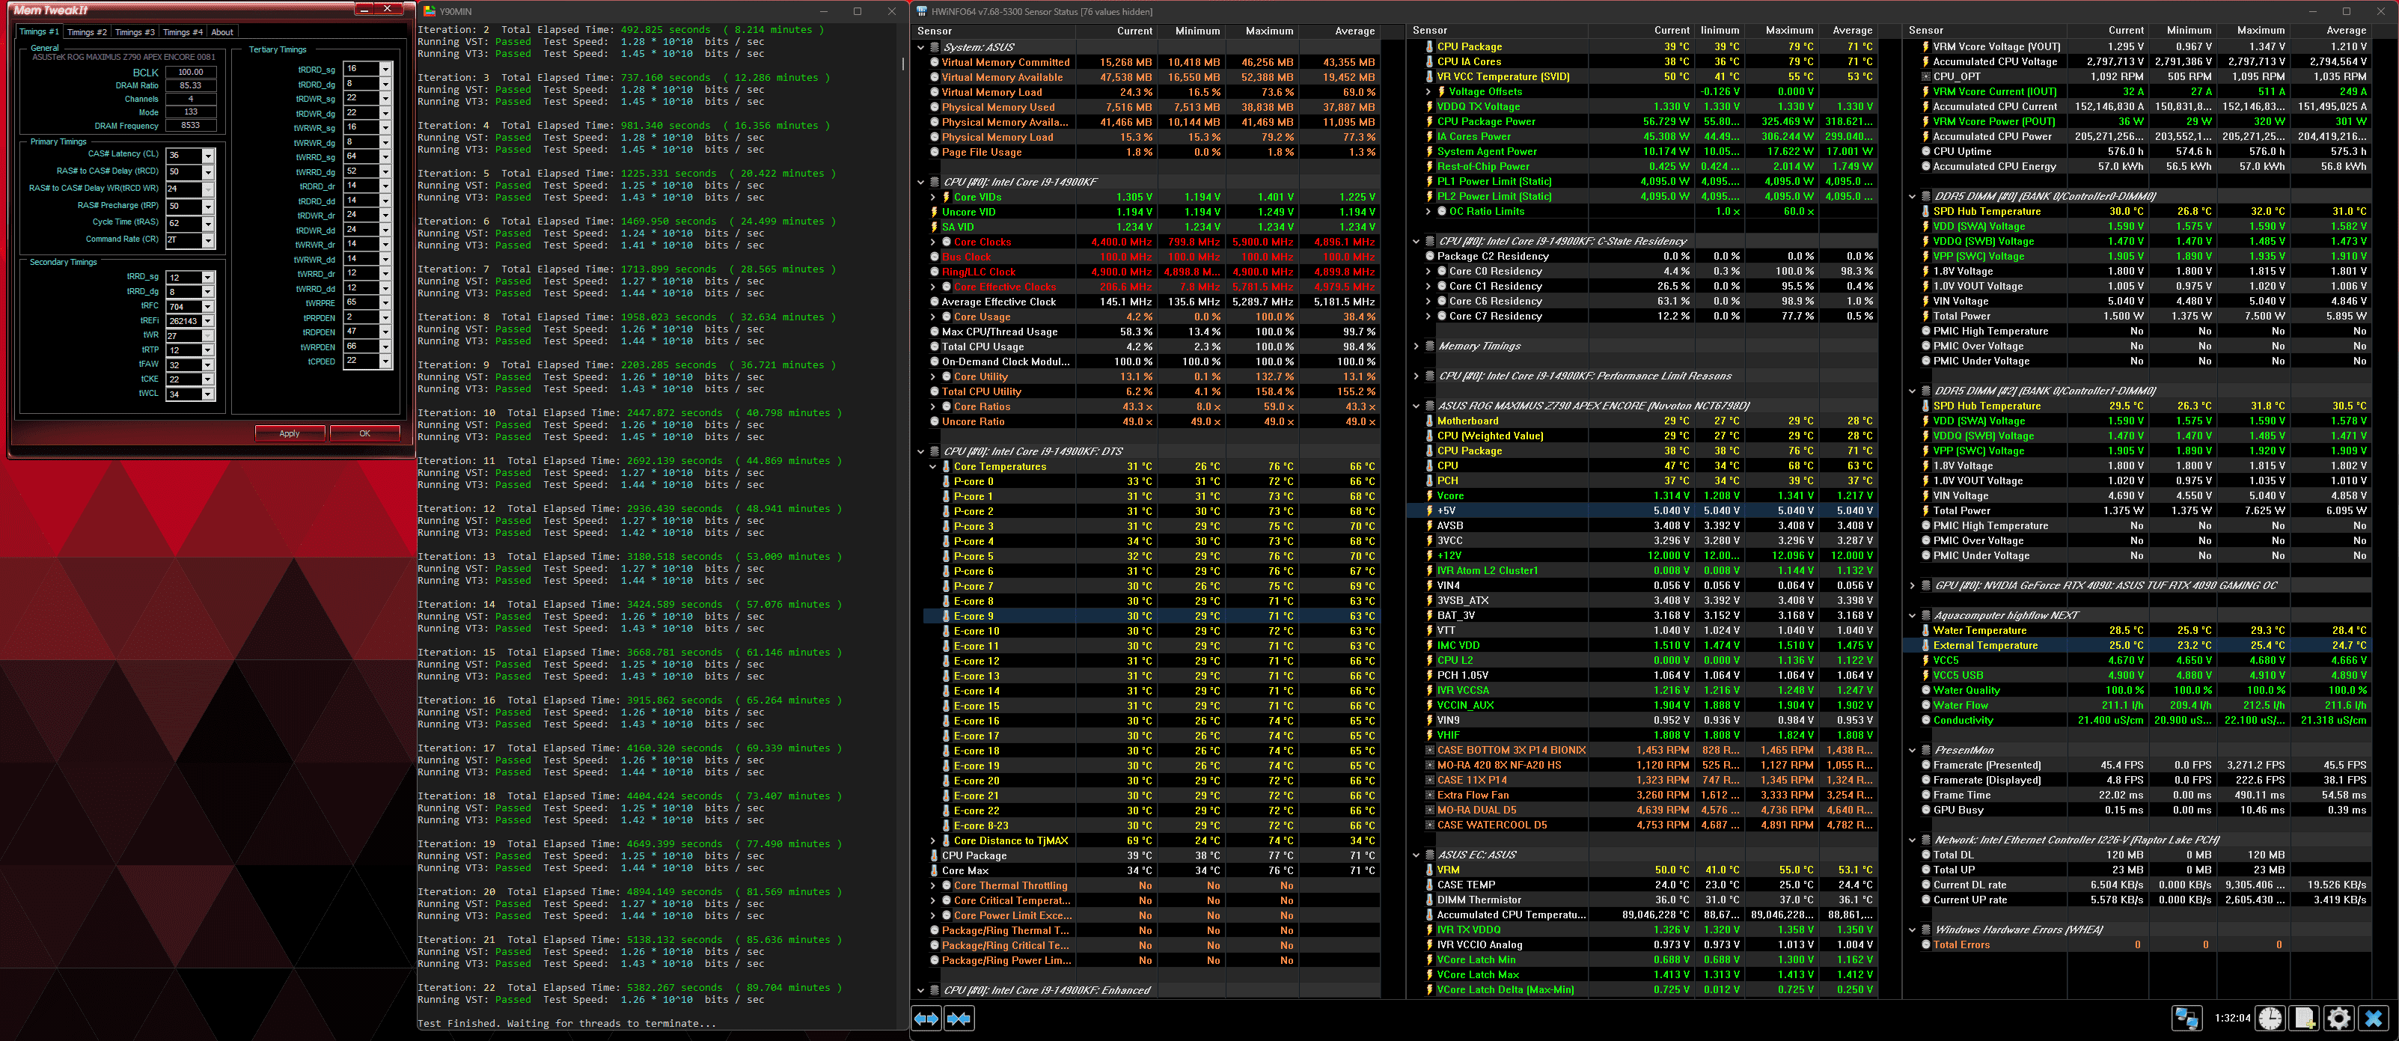2399x1041 pixels.
Task: Open the Command Rate (CR) dropdown
Action: click(208, 240)
